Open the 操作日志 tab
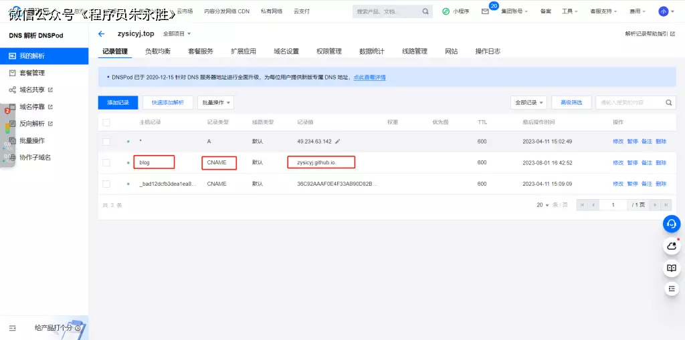 487,51
